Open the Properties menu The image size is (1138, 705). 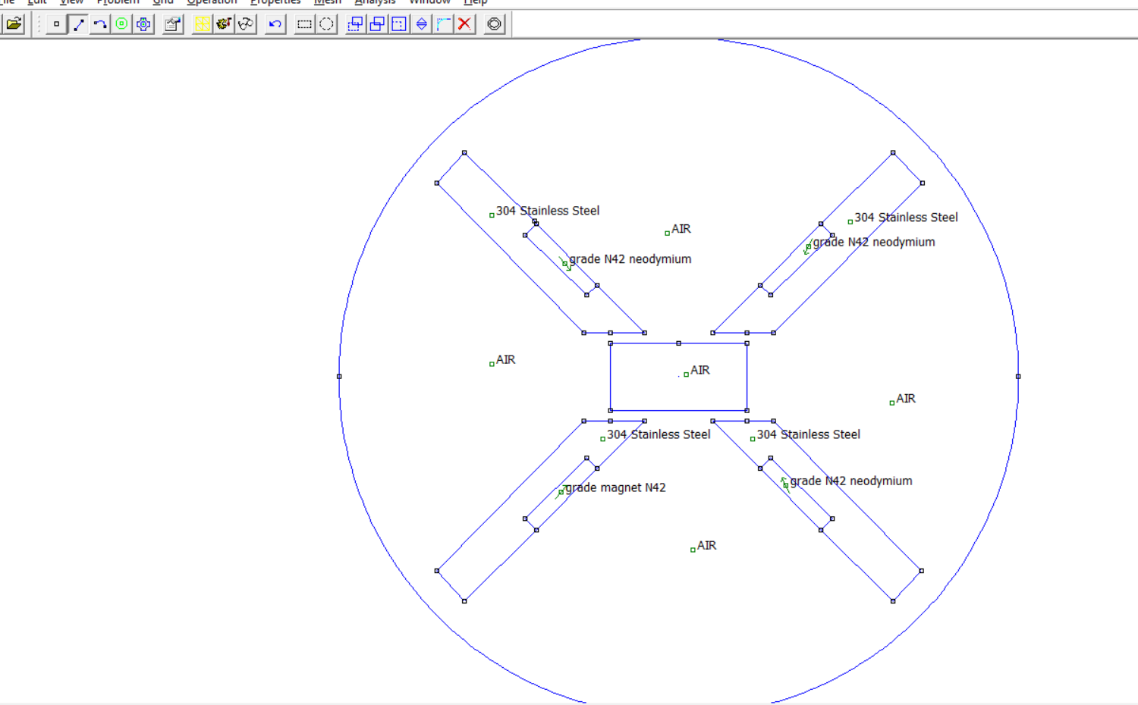pyautogui.click(x=275, y=2)
